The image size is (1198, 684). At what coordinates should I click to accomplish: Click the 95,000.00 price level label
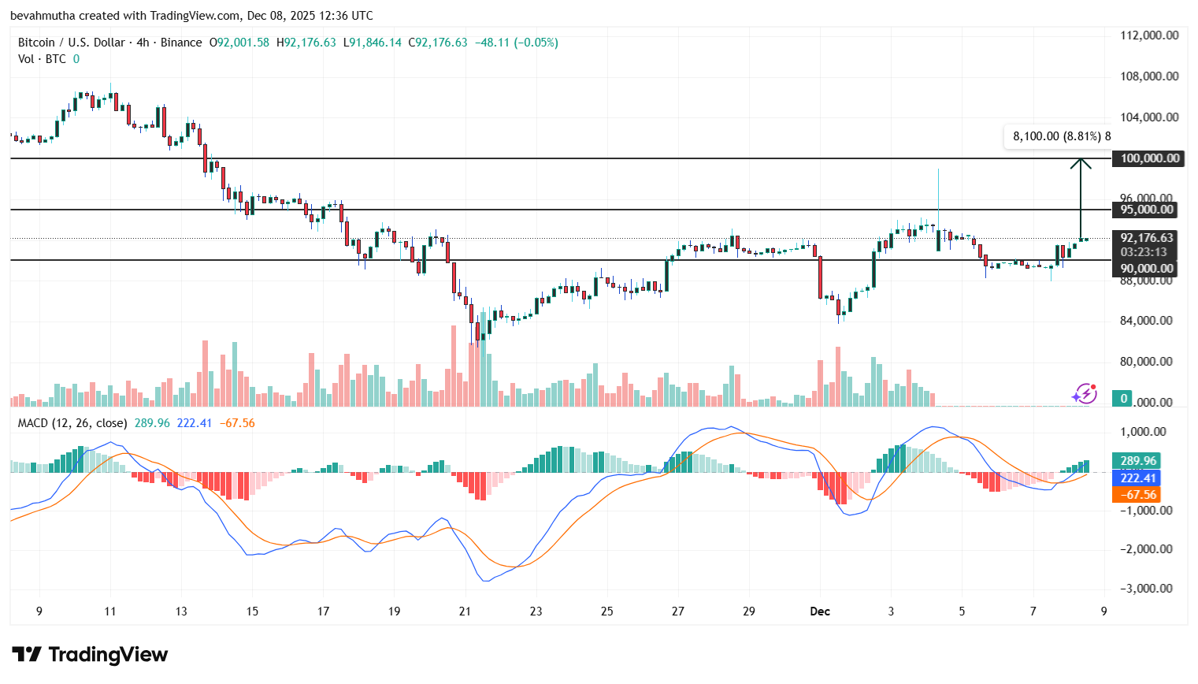[x=1147, y=210]
